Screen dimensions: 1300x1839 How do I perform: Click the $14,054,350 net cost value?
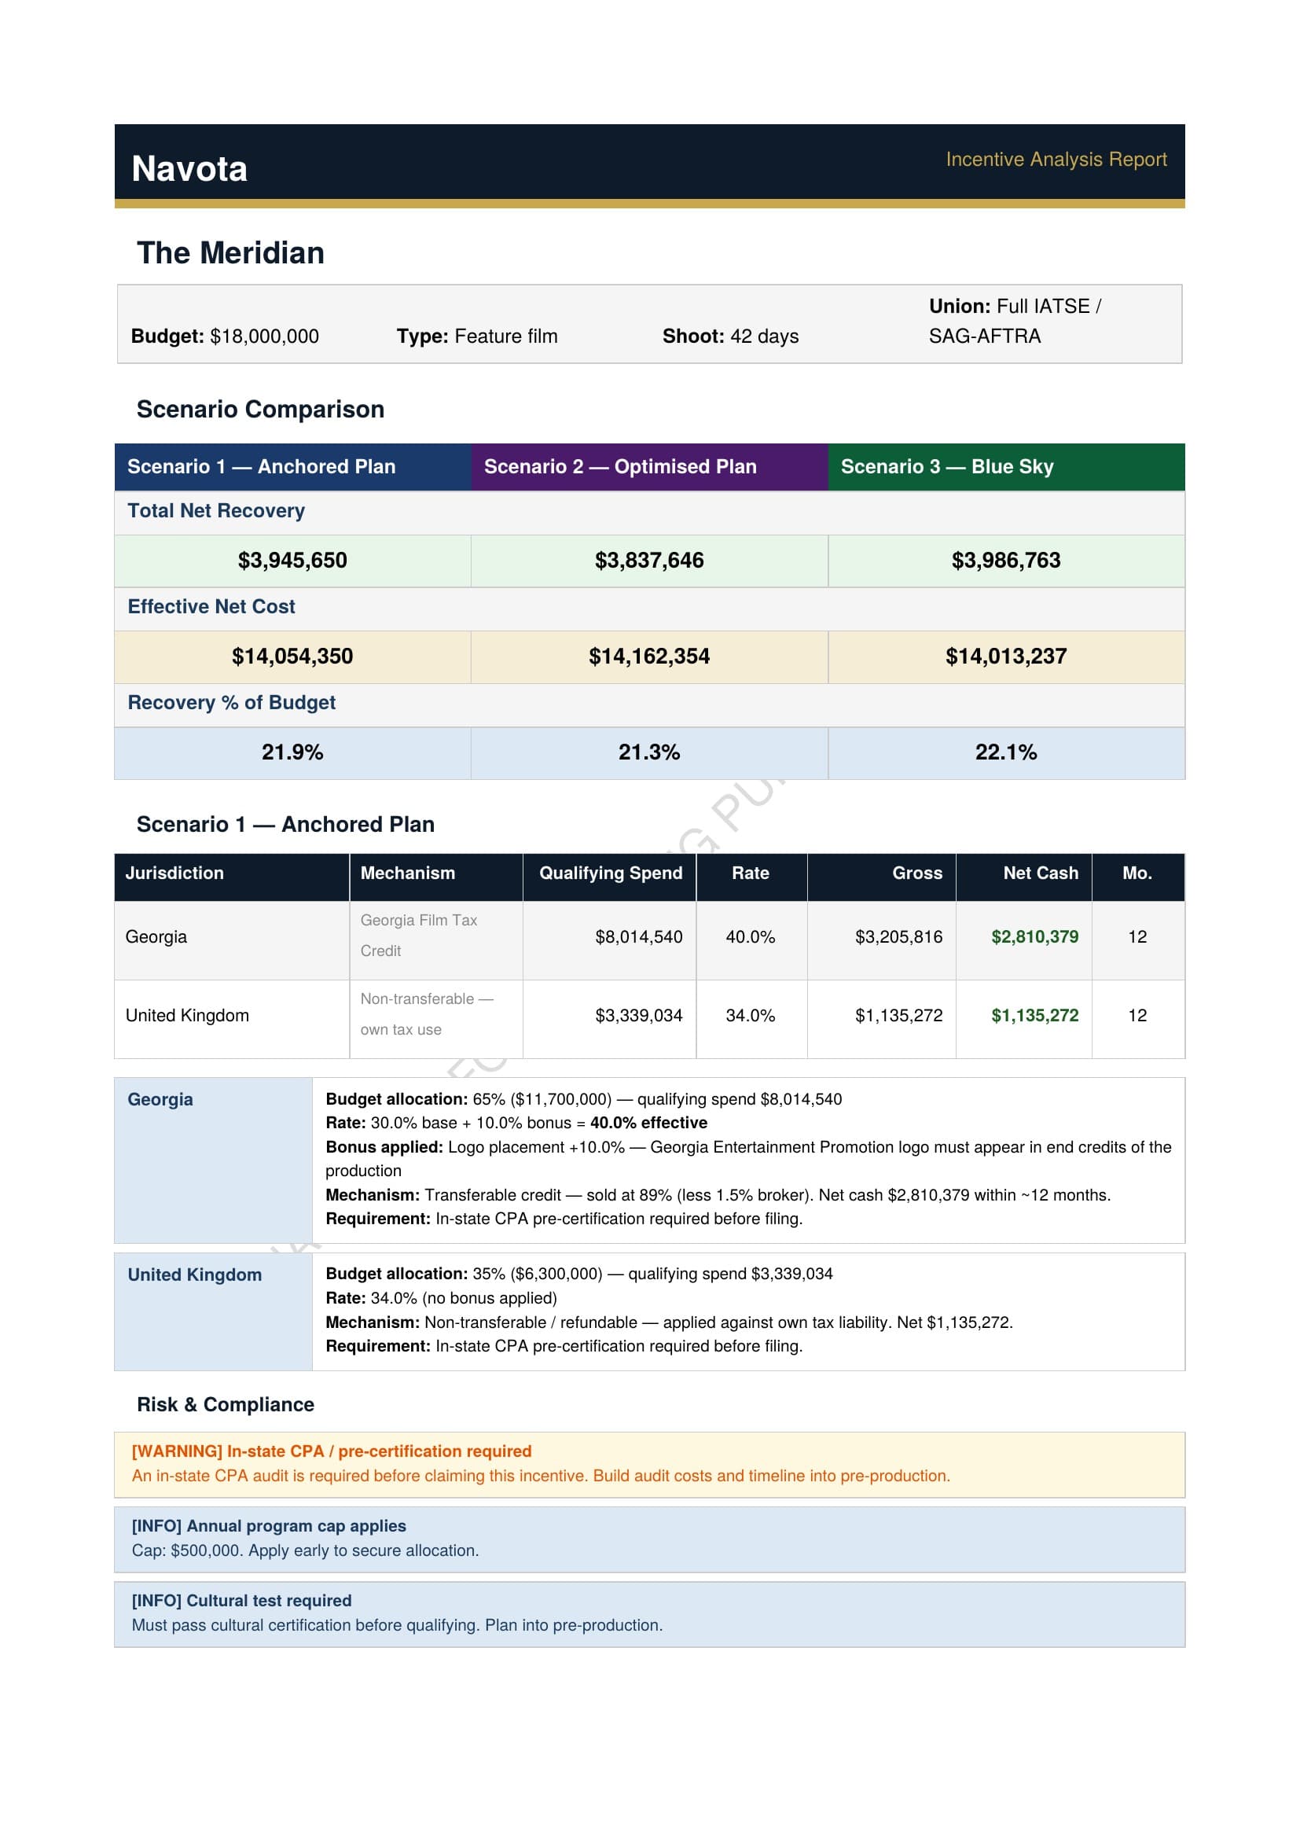tap(292, 657)
